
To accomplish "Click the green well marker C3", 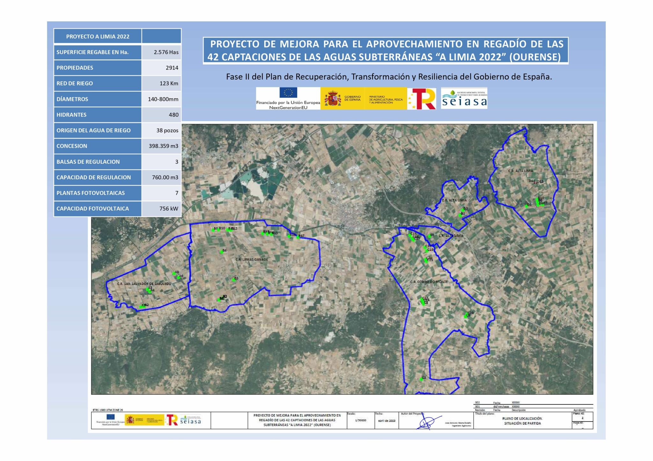I will coord(421,379).
